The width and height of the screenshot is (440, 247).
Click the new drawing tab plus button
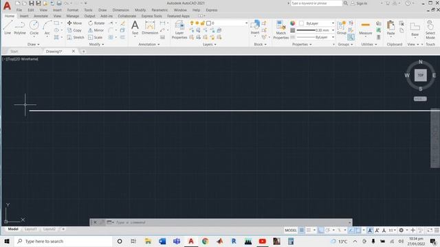click(x=83, y=51)
